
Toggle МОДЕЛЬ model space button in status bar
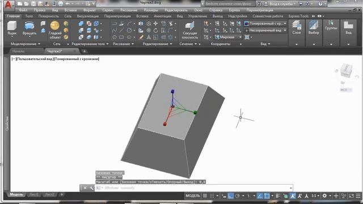click(193, 196)
